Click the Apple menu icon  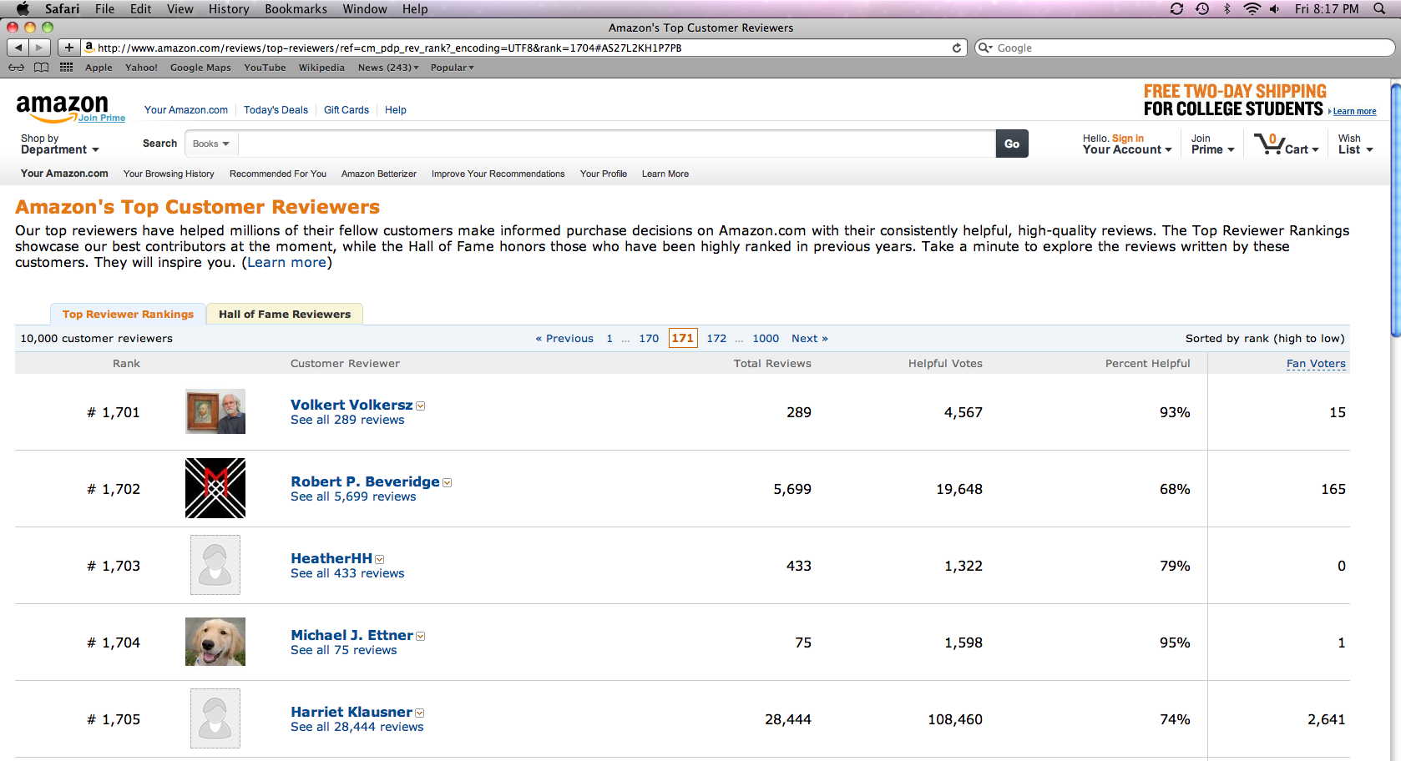click(23, 8)
